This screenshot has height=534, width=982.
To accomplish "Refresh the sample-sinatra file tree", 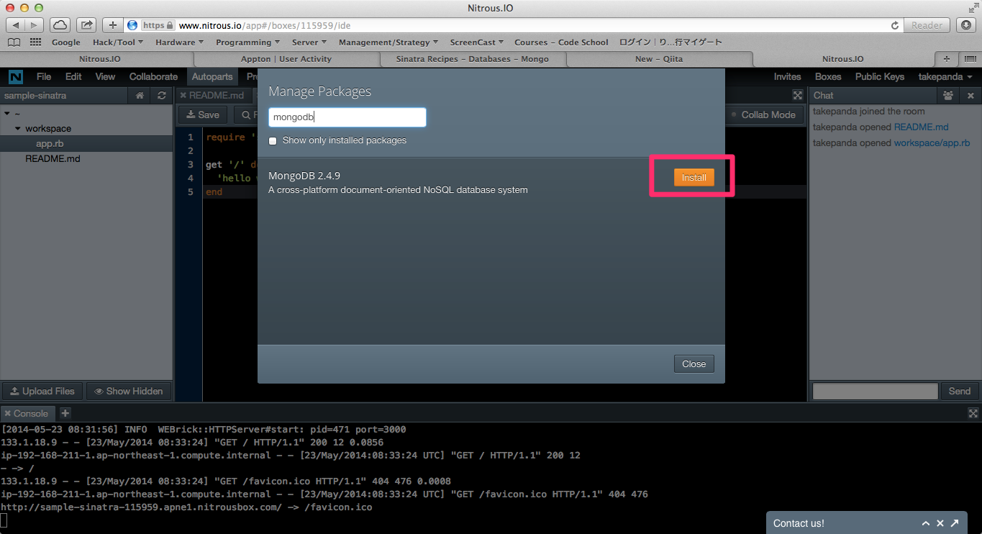I will click(161, 95).
